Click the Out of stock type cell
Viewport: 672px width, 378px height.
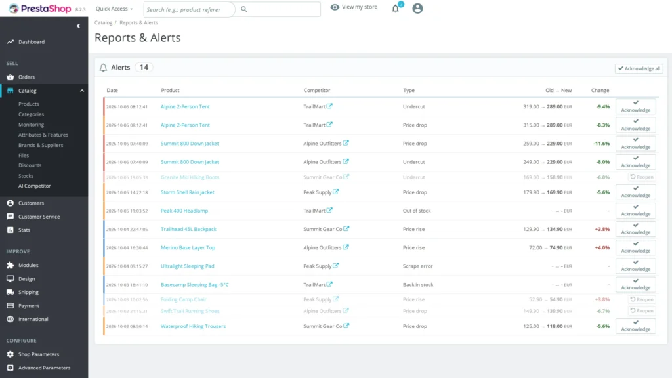pos(417,211)
